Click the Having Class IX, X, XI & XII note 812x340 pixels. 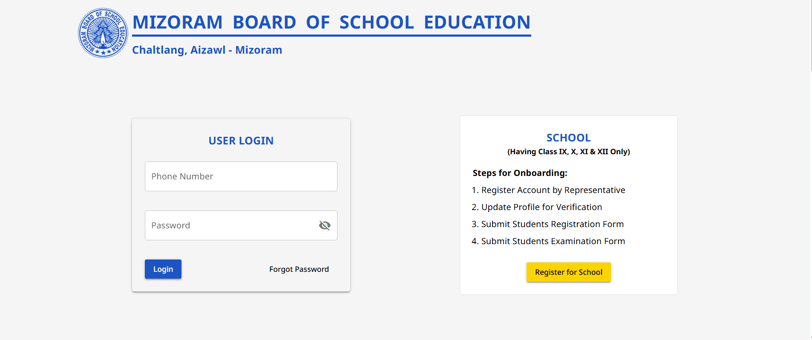tap(569, 152)
